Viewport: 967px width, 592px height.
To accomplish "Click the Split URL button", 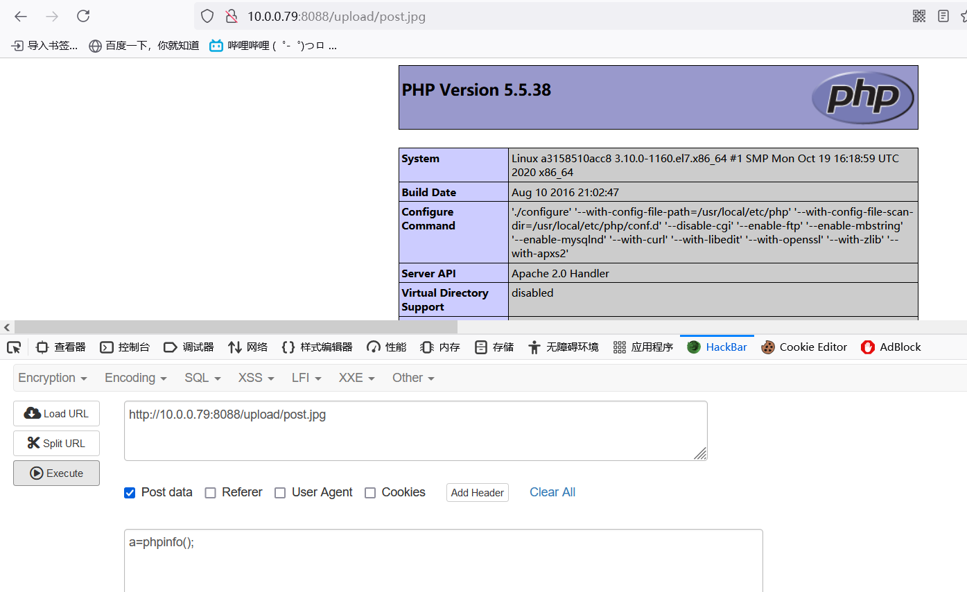I will [x=56, y=444].
